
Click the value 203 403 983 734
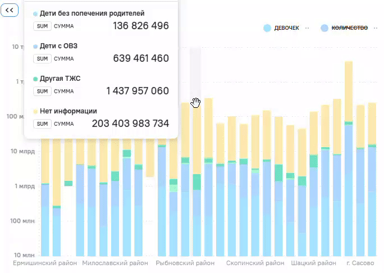(x=130, y=124)
